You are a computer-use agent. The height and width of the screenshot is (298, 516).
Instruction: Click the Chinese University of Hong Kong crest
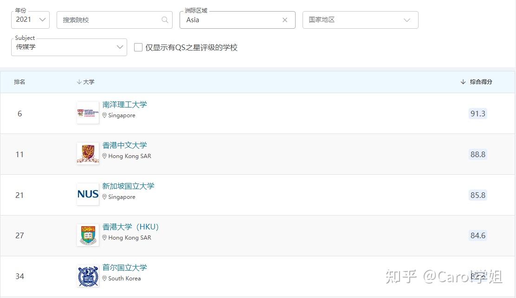pos(88,154)
